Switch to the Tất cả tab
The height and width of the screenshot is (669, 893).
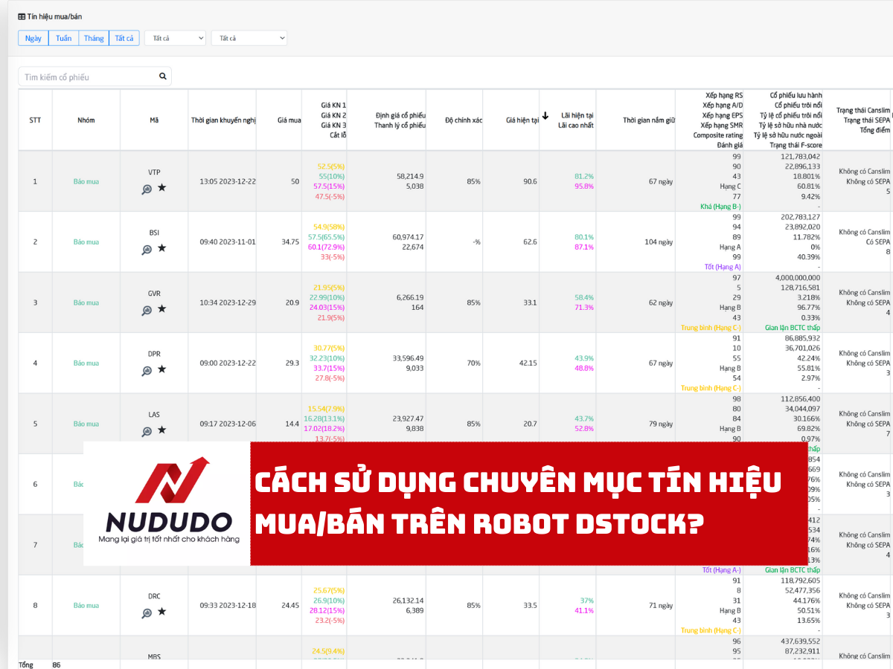click(x=124, y=38)
